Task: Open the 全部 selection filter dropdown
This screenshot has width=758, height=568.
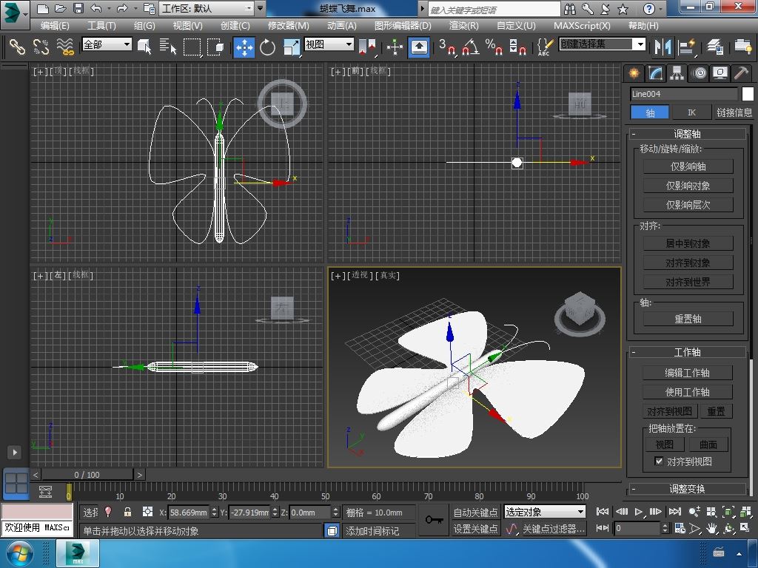Action: pos(107,44)
